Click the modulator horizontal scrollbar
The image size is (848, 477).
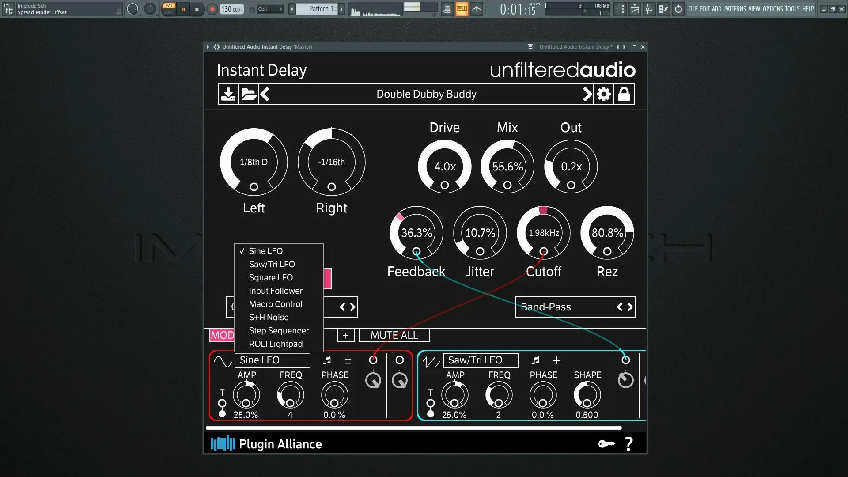pyautogui.click(x=413, y=428)
